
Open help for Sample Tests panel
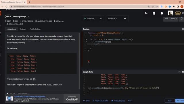point(183,72)
